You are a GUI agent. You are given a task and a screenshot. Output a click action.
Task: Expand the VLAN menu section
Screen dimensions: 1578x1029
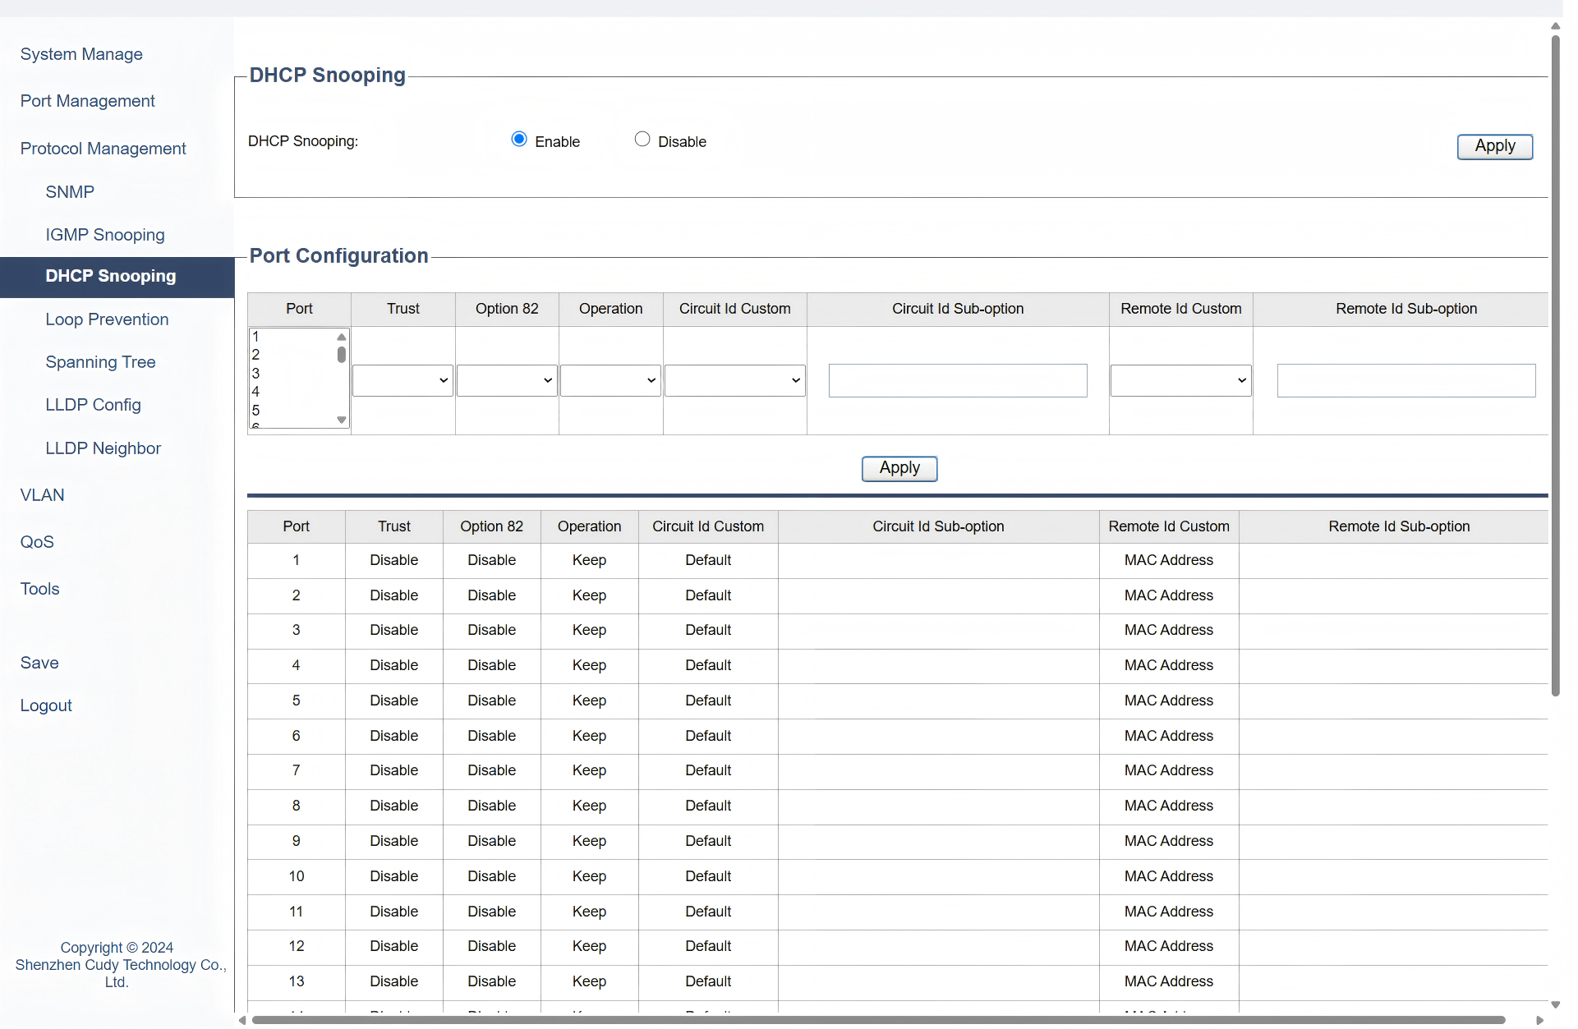point(42,495)
